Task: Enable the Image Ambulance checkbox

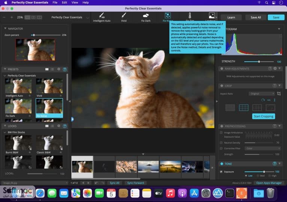Action: (221, 132)
